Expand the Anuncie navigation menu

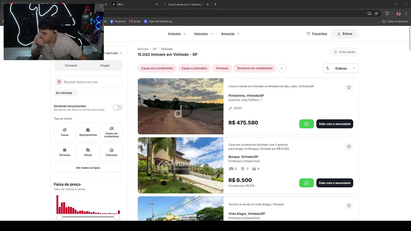click(x=230, y=34)
